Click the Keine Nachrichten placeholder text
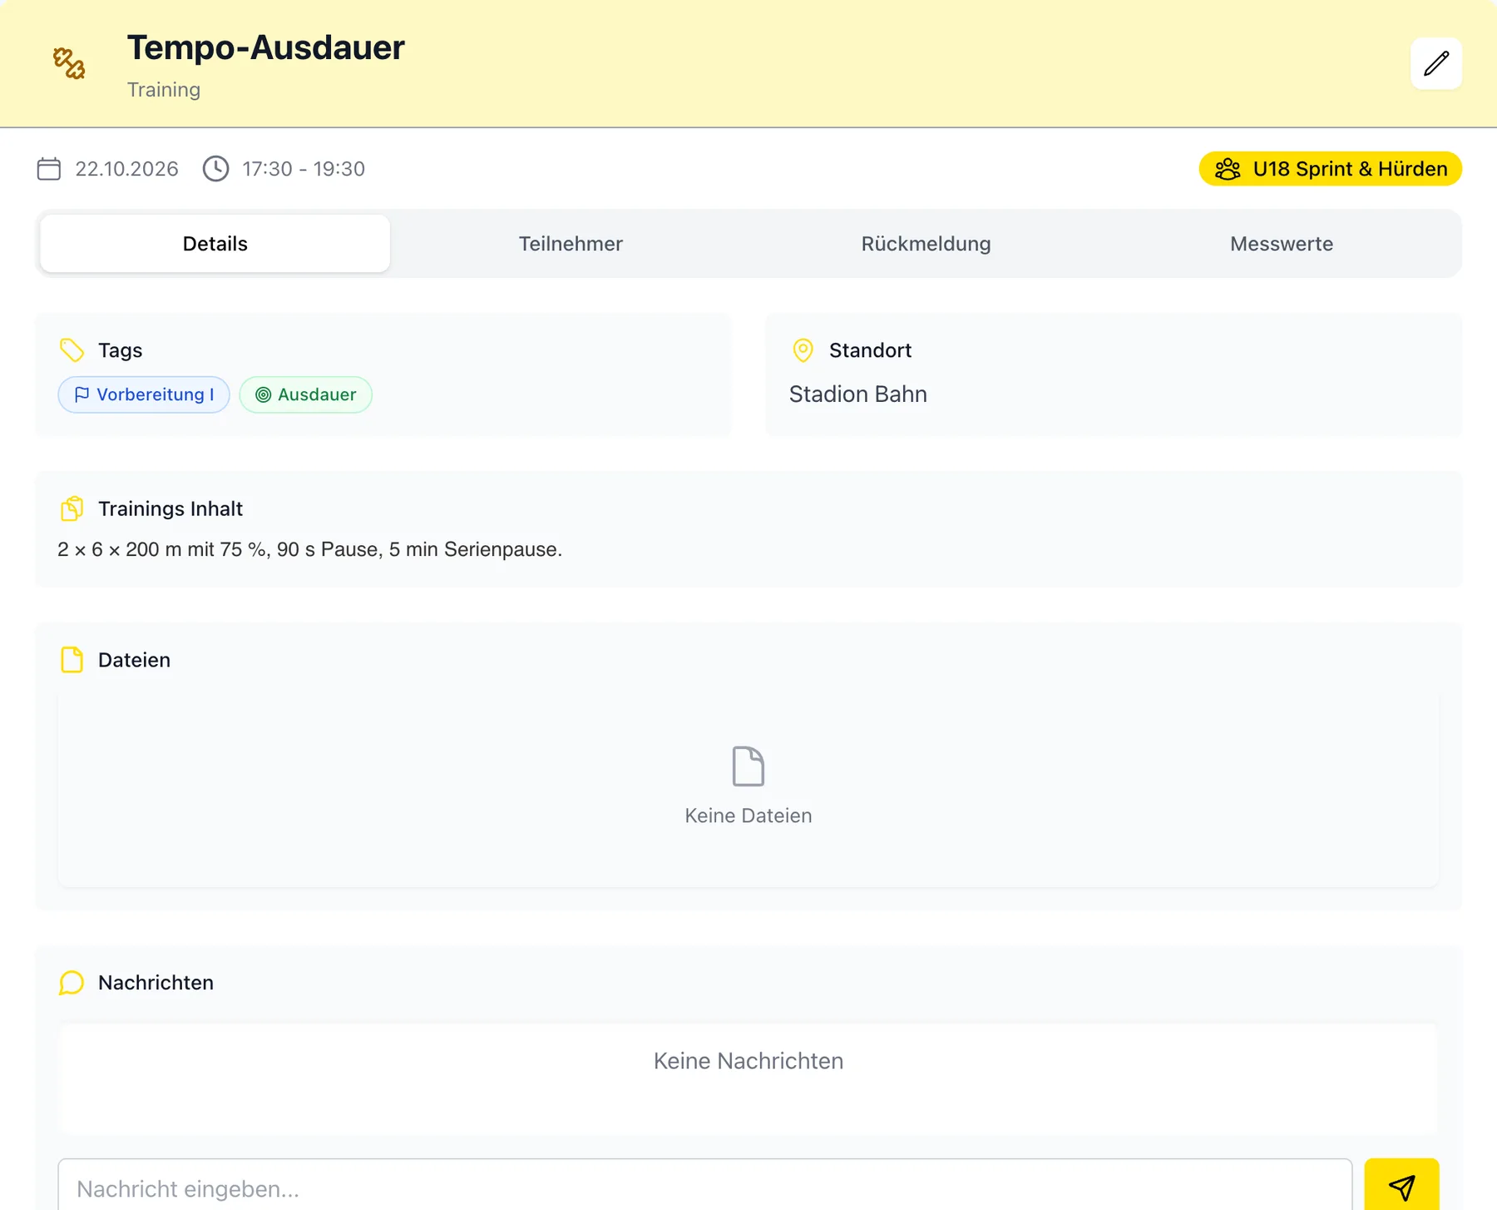The height and width of the screenshot is (1210, 1497). pyautogui.click(x=748, y=1061)
